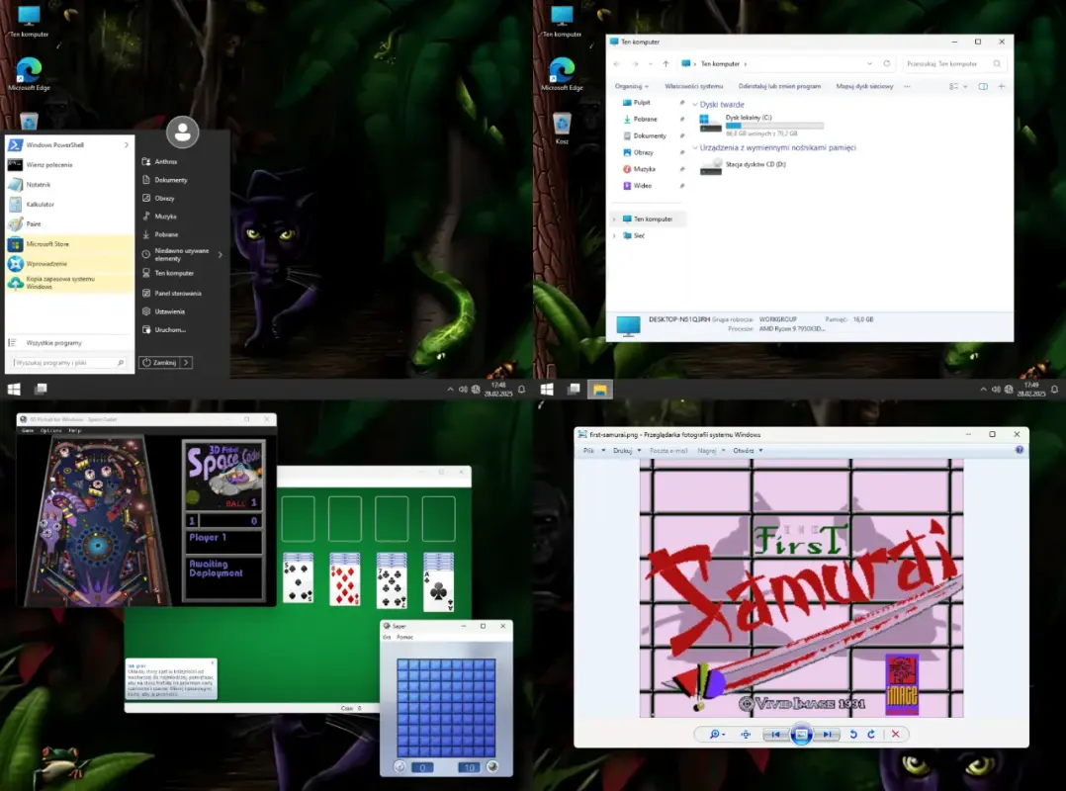
Task: Open Ten komputer in Start menu right column
Action: [174, 273]
